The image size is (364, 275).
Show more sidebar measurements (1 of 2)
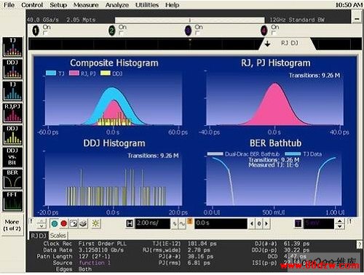tap(12, 225)
